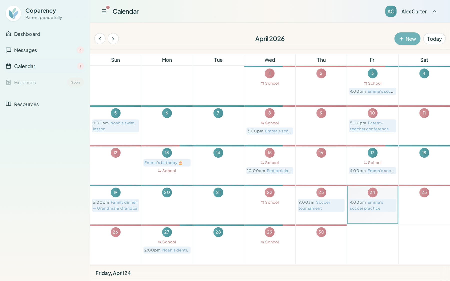Select the Calendar icon in the sidebar
The width and height of the screenshot is (450, 281).
tap(8, 66)
